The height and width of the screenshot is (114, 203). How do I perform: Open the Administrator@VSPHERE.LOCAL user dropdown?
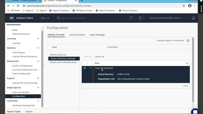pos(166,18)
